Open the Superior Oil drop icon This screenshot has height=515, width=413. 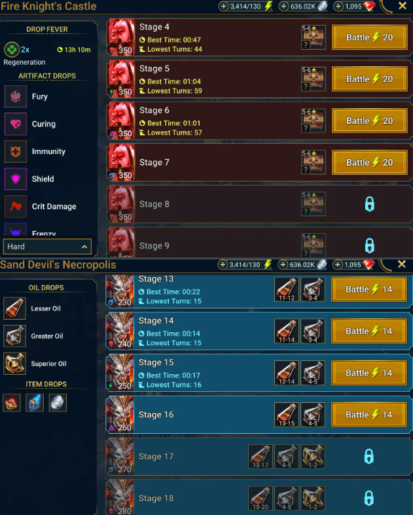(14, 364)
